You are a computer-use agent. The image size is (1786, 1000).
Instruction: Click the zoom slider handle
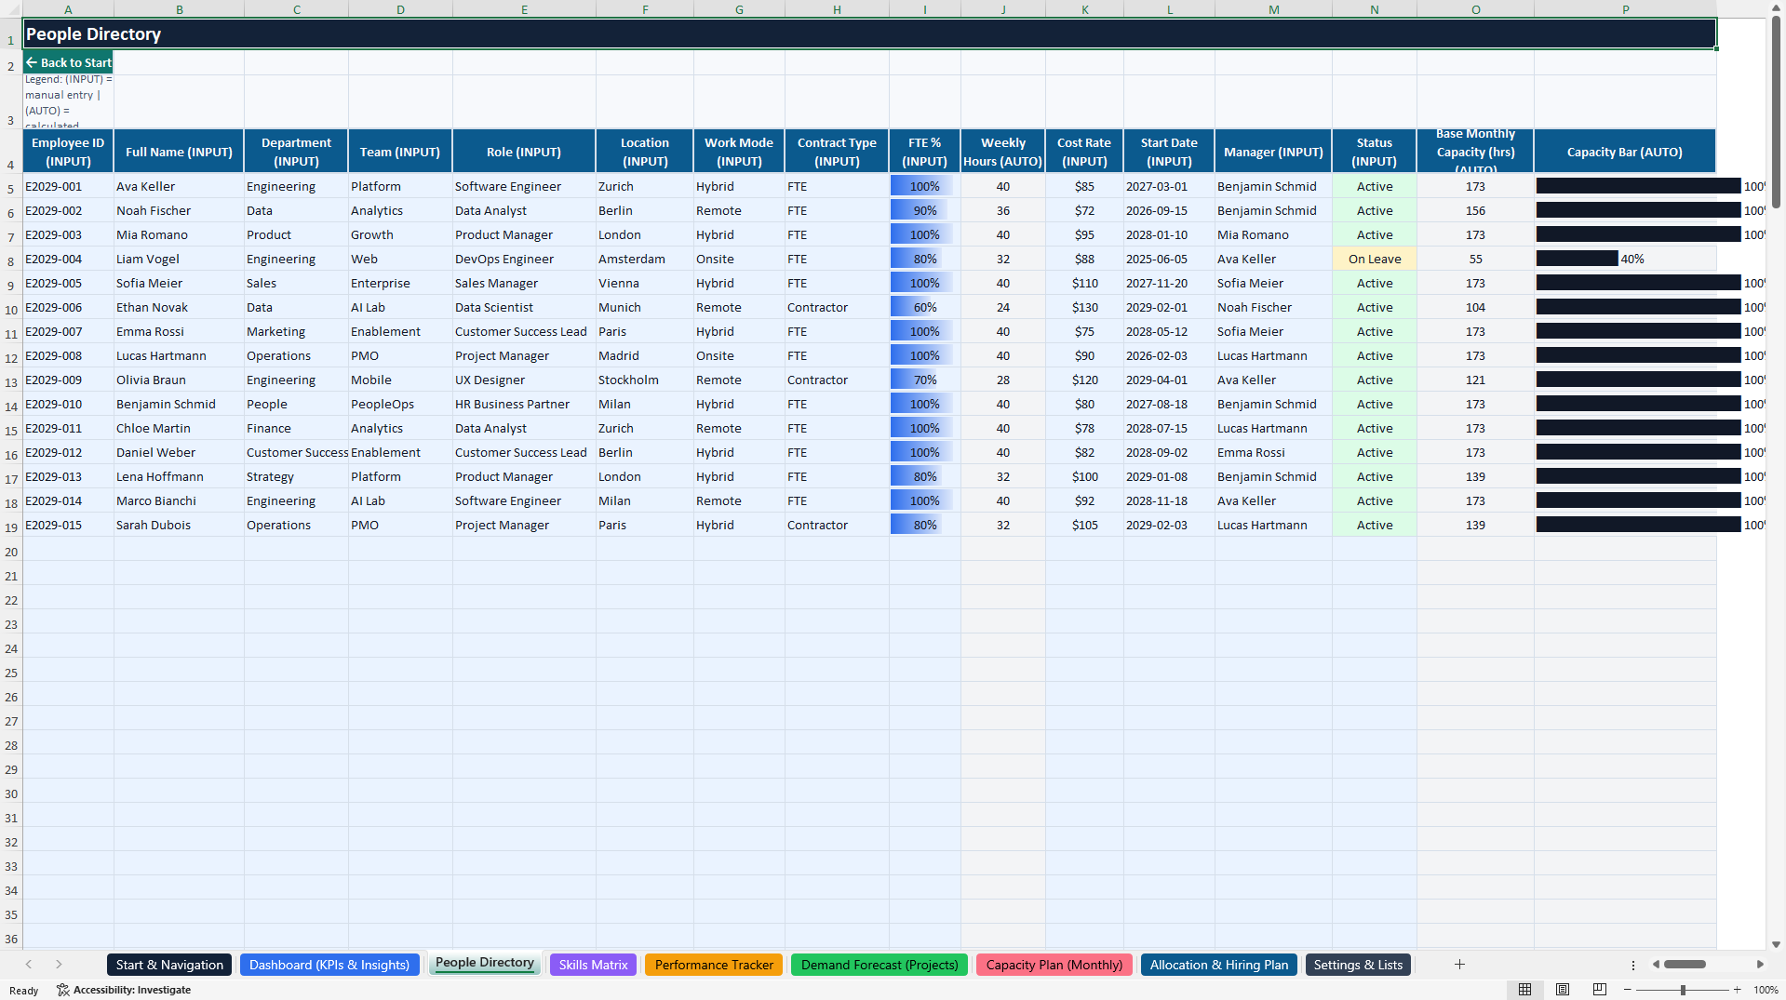pyautogui.click(x=1683, y=990)
